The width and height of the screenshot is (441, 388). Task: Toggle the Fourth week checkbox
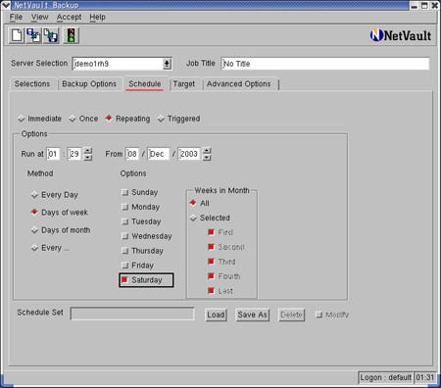[x=211, y=276]
